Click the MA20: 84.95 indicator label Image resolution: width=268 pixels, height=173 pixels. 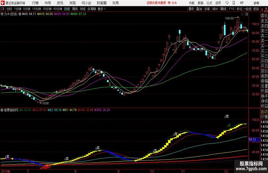(x=62, y=14)
